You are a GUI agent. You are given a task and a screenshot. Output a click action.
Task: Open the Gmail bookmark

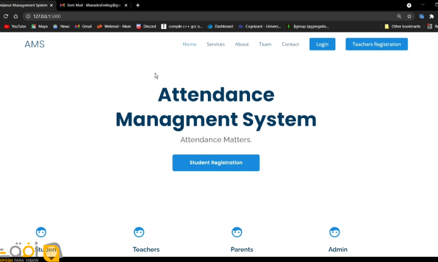coord(84,26)
